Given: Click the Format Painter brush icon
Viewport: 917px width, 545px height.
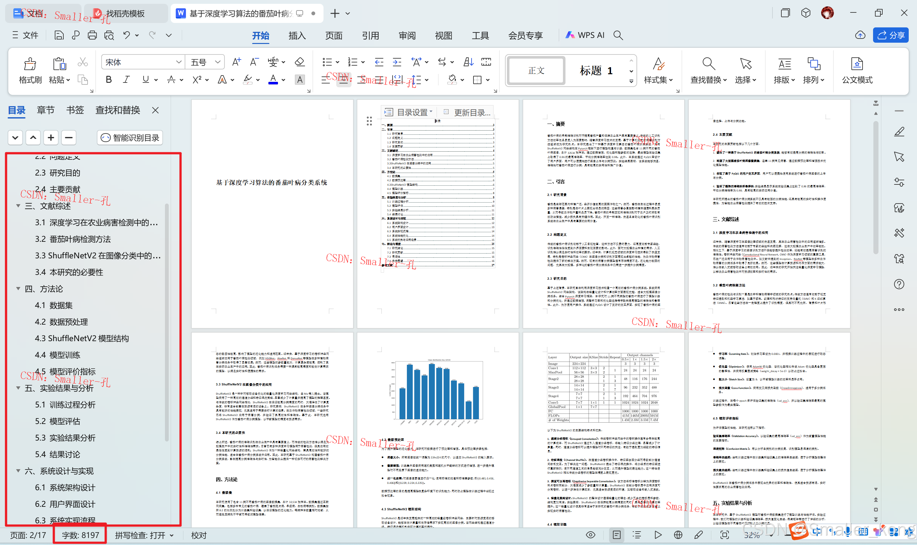Looking at the screenshot, I should tap(30, 64).
